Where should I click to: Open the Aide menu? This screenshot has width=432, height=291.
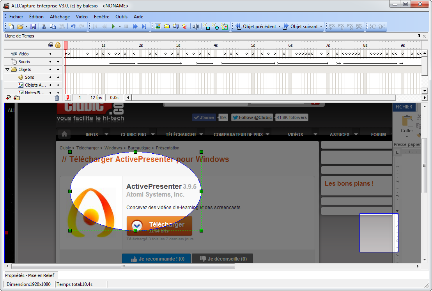coord(138,16)
